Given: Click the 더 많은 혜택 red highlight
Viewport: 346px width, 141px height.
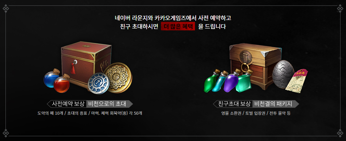Looking at the screenshot, I should pos(178,27).
